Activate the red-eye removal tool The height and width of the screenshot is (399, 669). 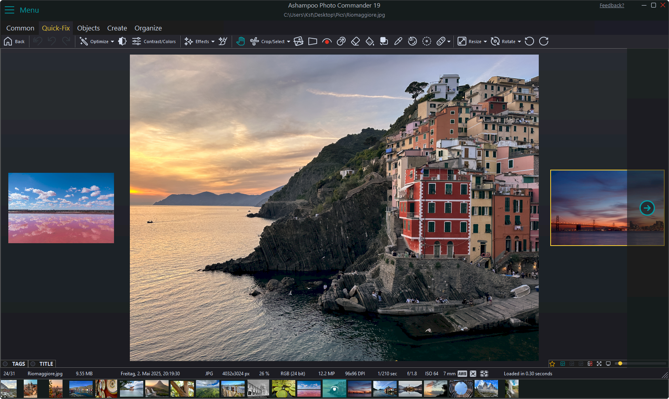(327, 41)
